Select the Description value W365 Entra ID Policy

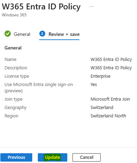click(x=111, y=68)
